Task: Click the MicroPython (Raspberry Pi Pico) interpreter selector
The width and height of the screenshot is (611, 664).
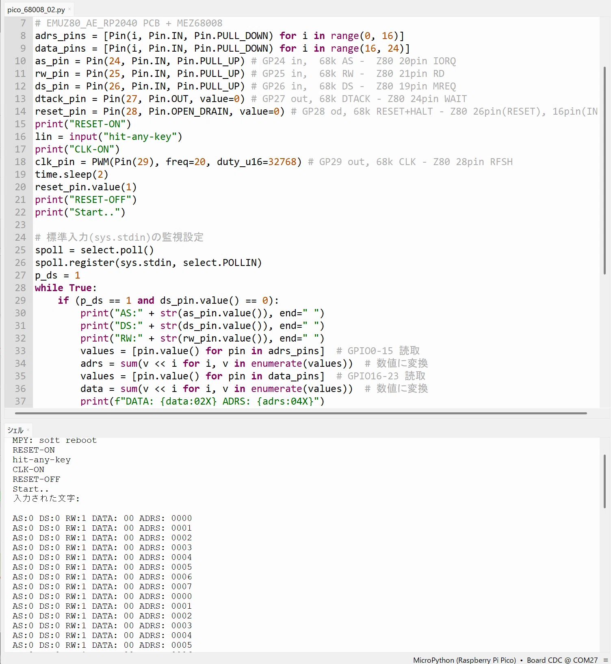Action: click(x=464, y=660)
